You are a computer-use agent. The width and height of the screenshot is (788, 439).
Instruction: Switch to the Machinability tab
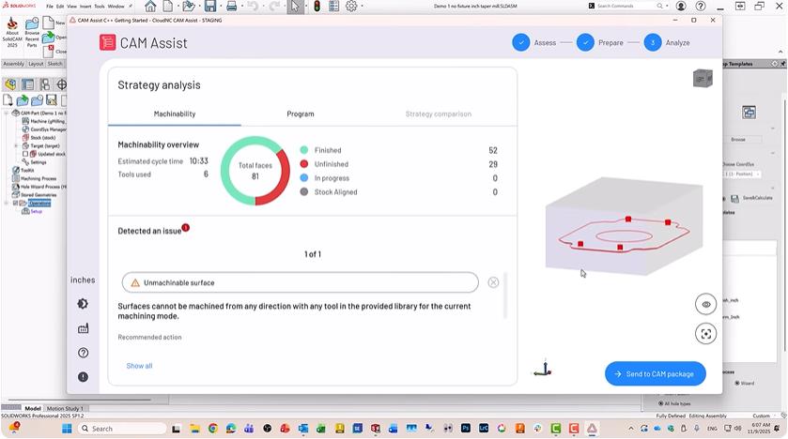pyautogui.click(x=175, y=114)
